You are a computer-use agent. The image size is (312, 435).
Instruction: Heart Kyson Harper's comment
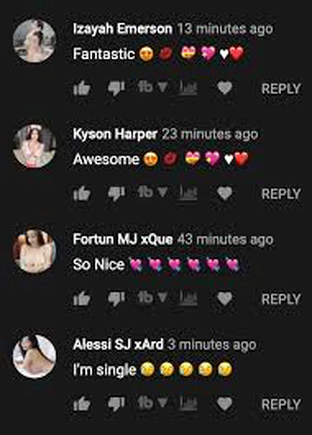click(224, 193)
